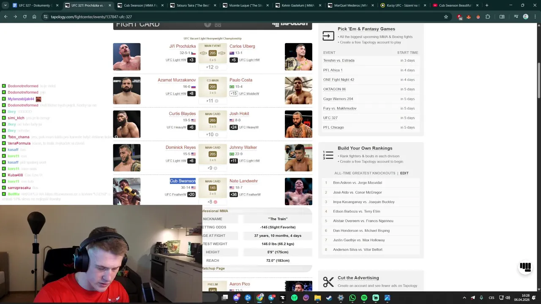Click Johnny Walker fighter photo

coord(298,158)
